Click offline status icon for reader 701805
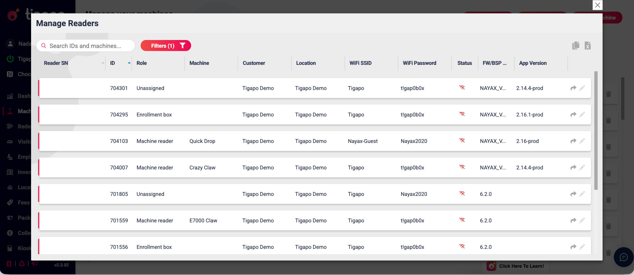 462,194
